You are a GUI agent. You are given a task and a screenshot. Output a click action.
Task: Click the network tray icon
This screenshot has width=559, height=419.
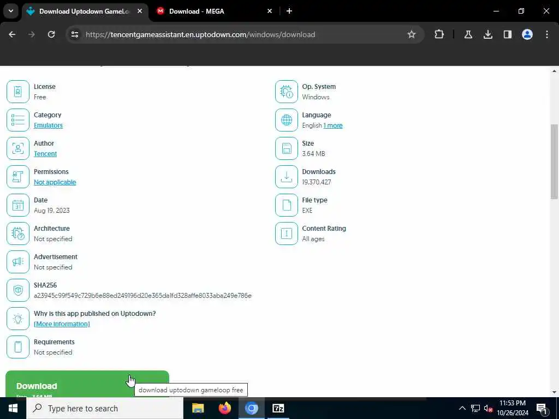(475, 408)
